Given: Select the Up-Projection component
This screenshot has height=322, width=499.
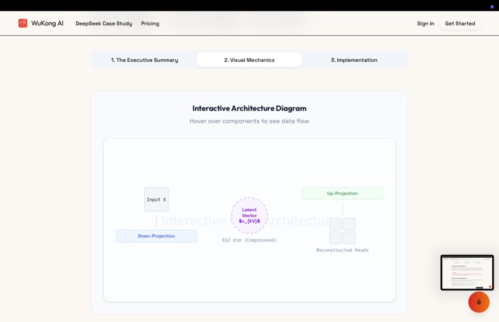Looking at the screenshot, I should (x=342, y=193).
